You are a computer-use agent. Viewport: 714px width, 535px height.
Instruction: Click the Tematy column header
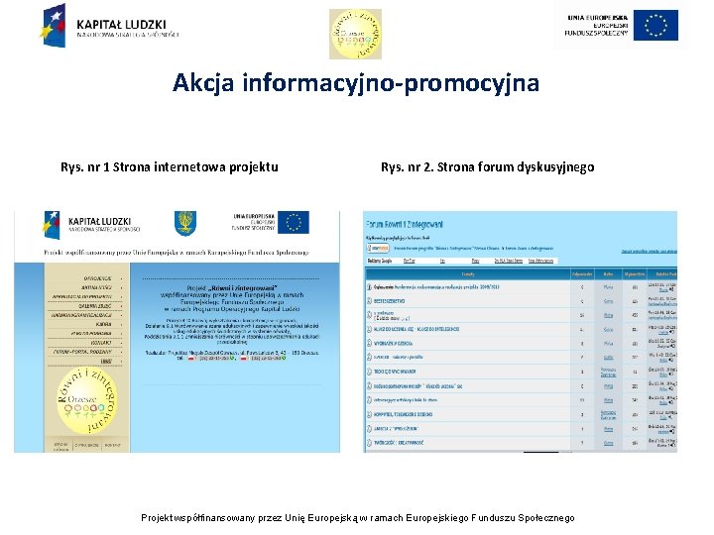[x=468, y=274]
